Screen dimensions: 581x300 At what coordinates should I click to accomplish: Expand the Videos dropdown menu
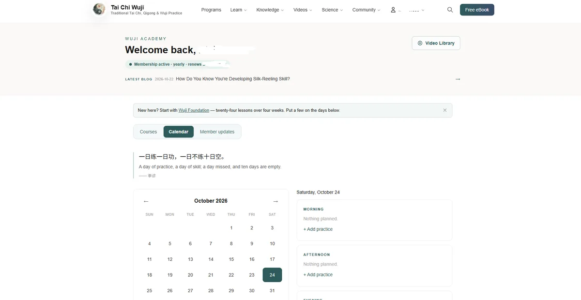(303, 10)
